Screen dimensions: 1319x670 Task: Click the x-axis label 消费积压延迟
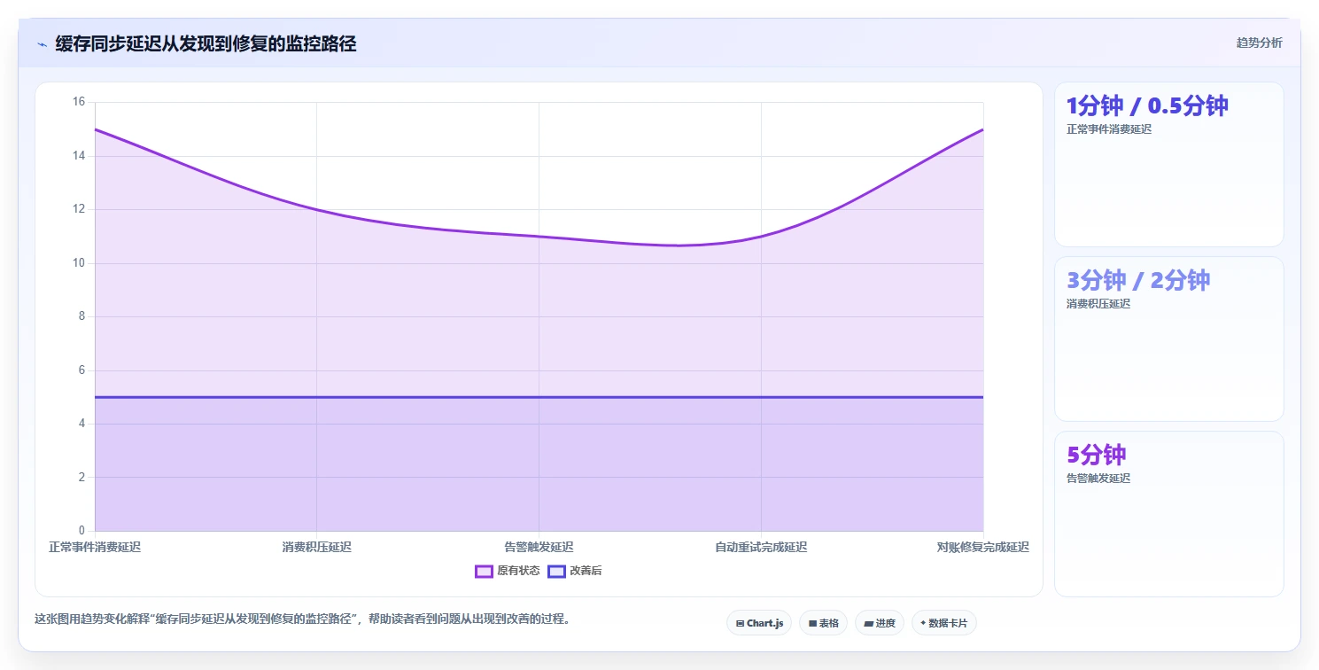pos(317,547)
